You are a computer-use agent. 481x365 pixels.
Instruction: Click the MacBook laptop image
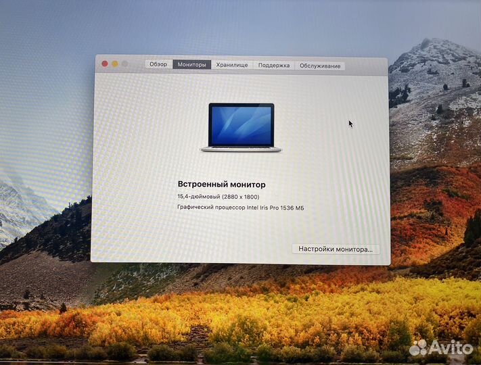[x=241, y=127]
